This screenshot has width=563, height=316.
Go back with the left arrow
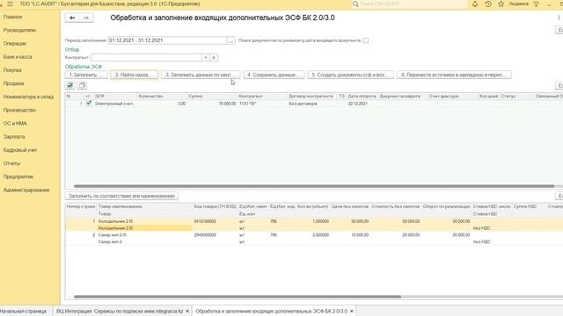tap(72, 18)
